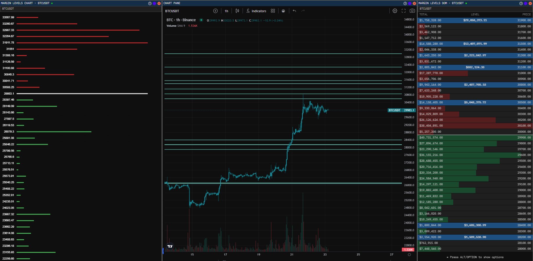Click the purple dot in Chart Pane header
Screen dimensions: 533x261
point(410,3)
